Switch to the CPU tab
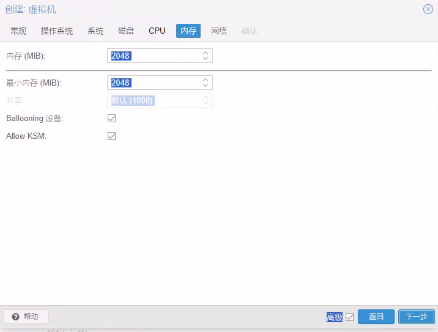The width and height of the screenshot is (438, 332). pos(157,31)
